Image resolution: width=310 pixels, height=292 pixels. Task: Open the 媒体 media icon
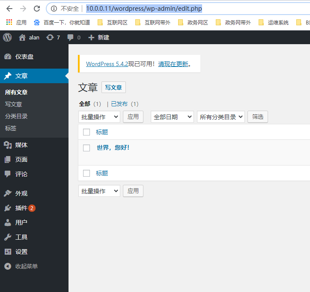[x=8, y=145]
